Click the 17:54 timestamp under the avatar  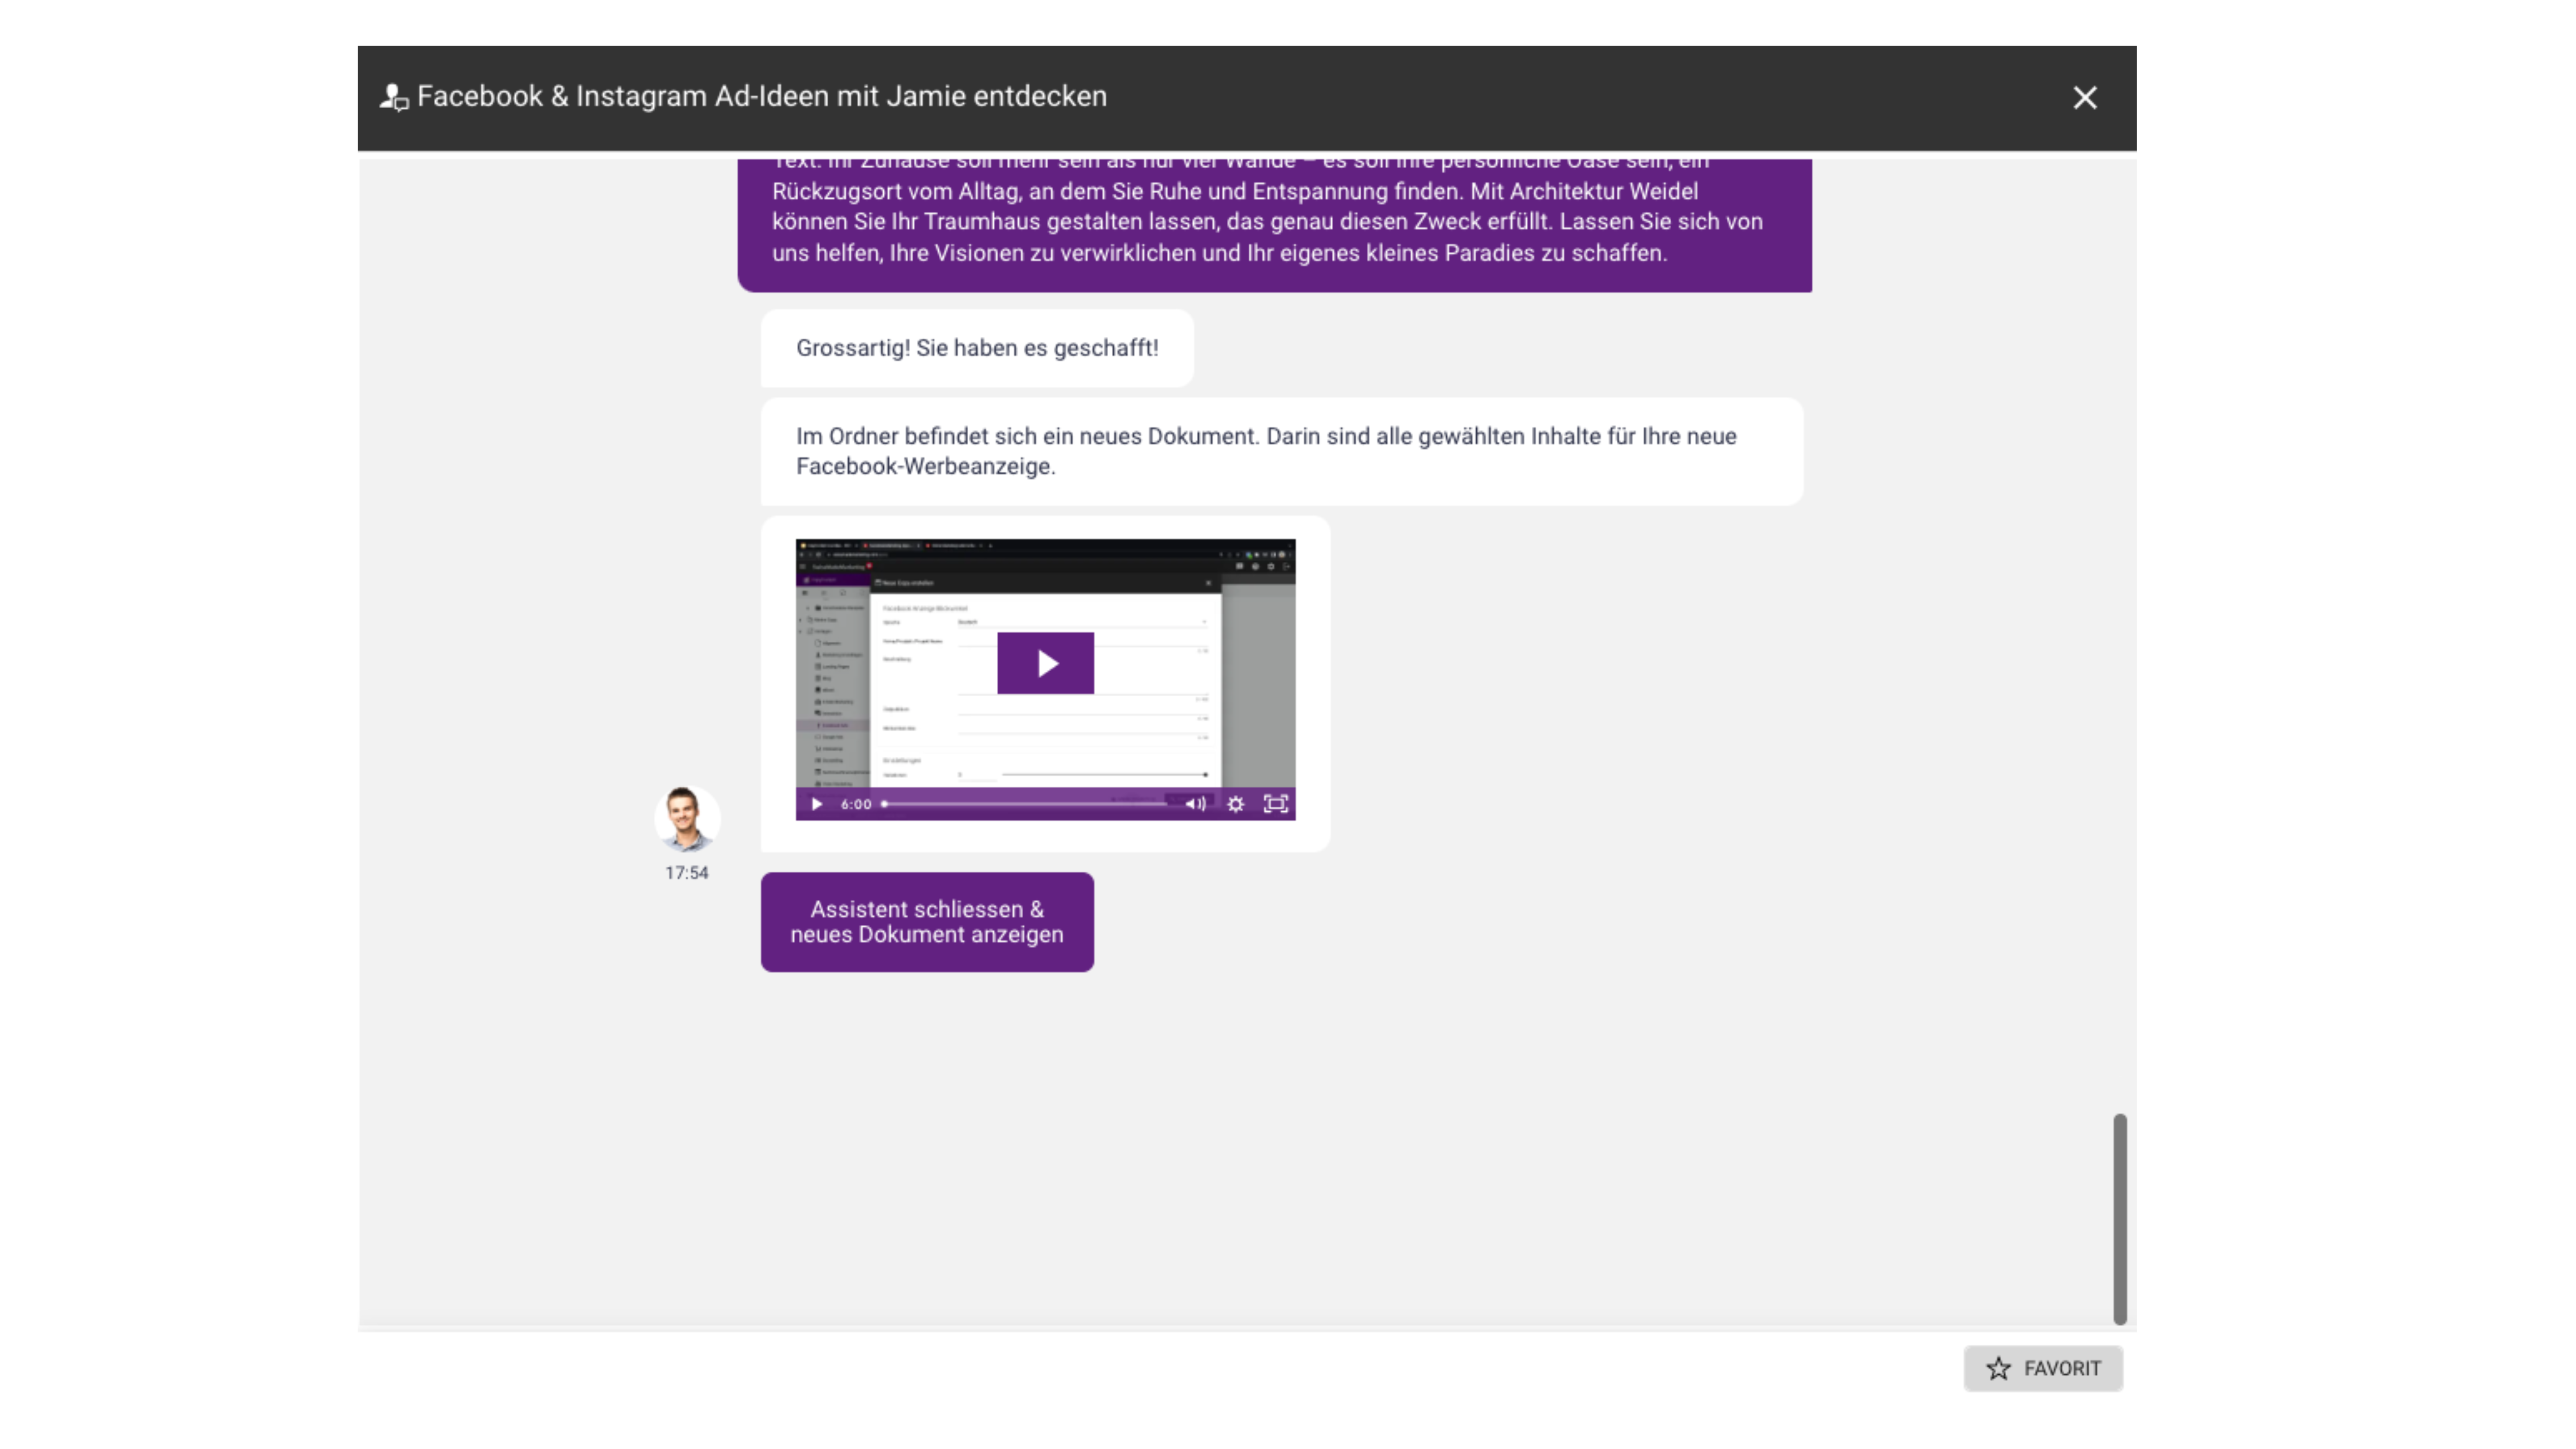click(x=687, y=873)
